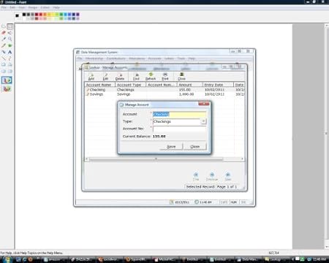
Task: Pick the brown swatch in lower palette row
Action: (x=37, y=18)
